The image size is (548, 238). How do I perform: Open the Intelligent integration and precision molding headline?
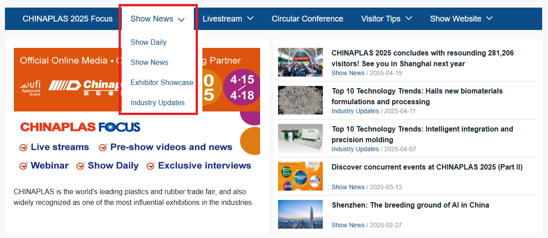(422, 134)
